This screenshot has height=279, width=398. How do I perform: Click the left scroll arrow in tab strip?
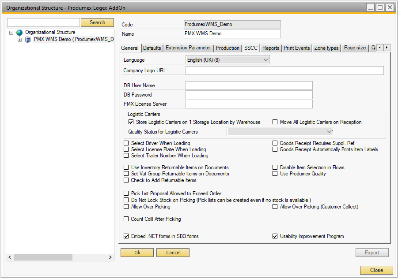tap(379, 48)
